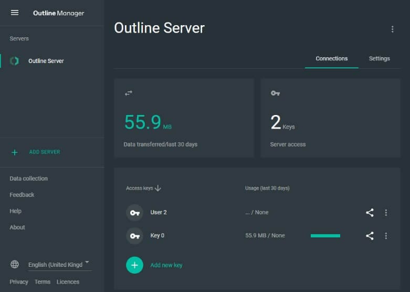This screenshot has width=410, height=292.
Task: Click the User 2 key name
Action: tap(159, 212)
